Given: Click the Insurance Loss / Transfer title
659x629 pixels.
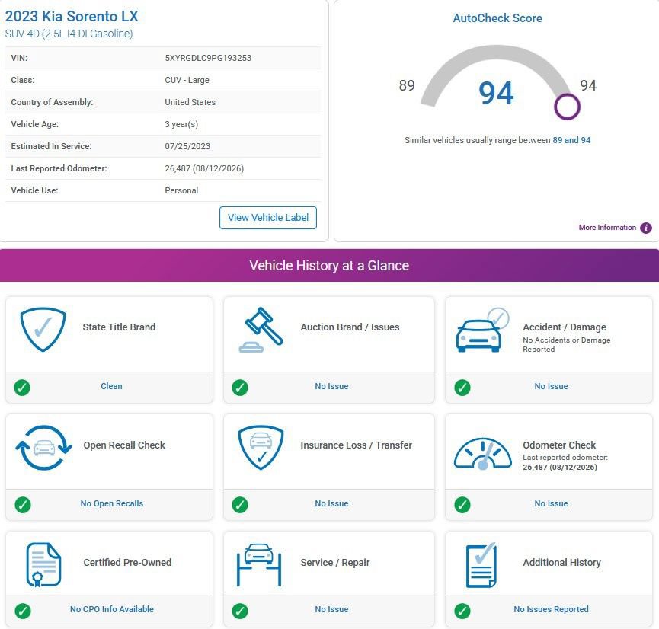Looking at the screenshot, I should pyautogui.click(x=357, y=445).
